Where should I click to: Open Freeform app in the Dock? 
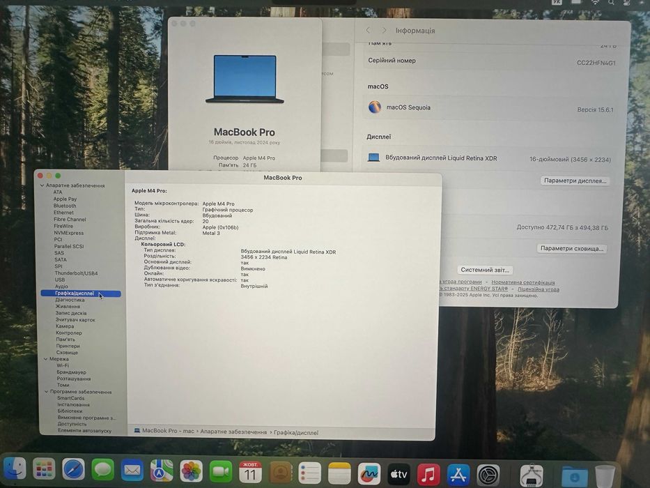(x=369, y=473)
